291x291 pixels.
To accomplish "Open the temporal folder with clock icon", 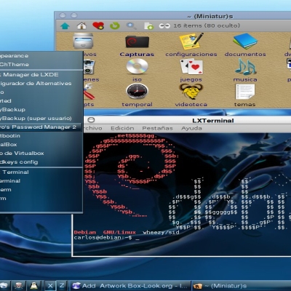I will pyautogui.click(x=137, y=95).
